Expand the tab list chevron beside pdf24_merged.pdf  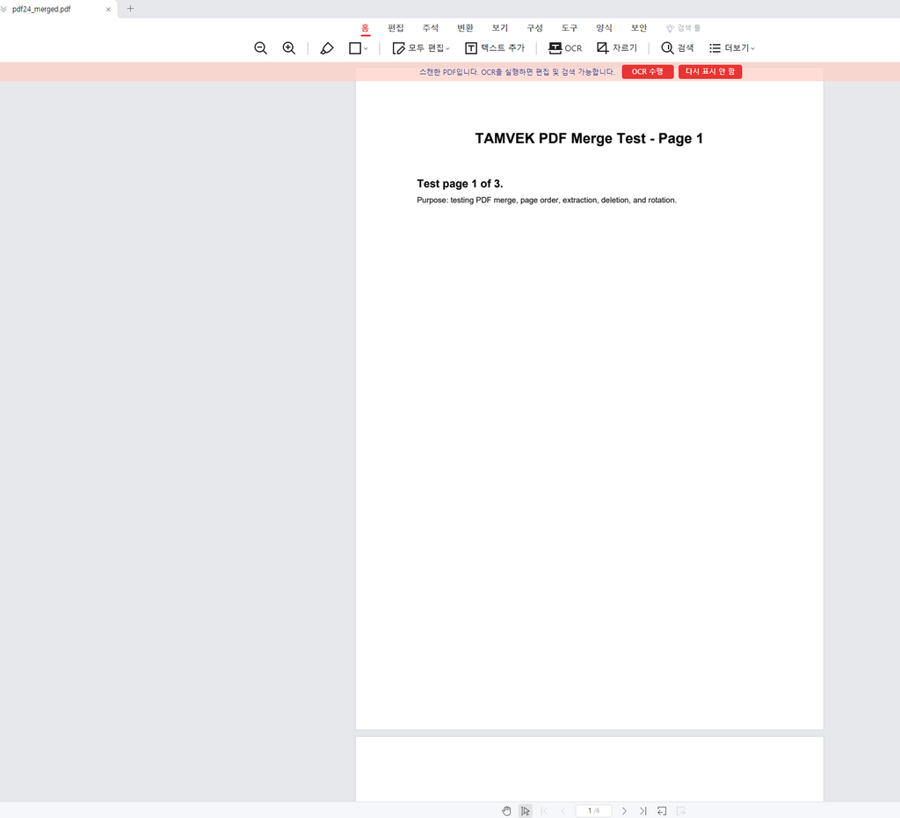pyautogui.click(x=4, y=9)
